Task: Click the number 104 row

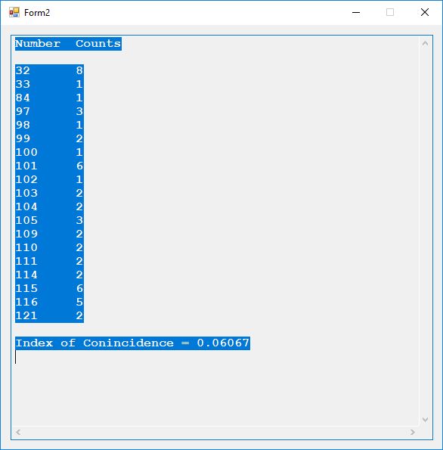Action: [x=49, y=206]
